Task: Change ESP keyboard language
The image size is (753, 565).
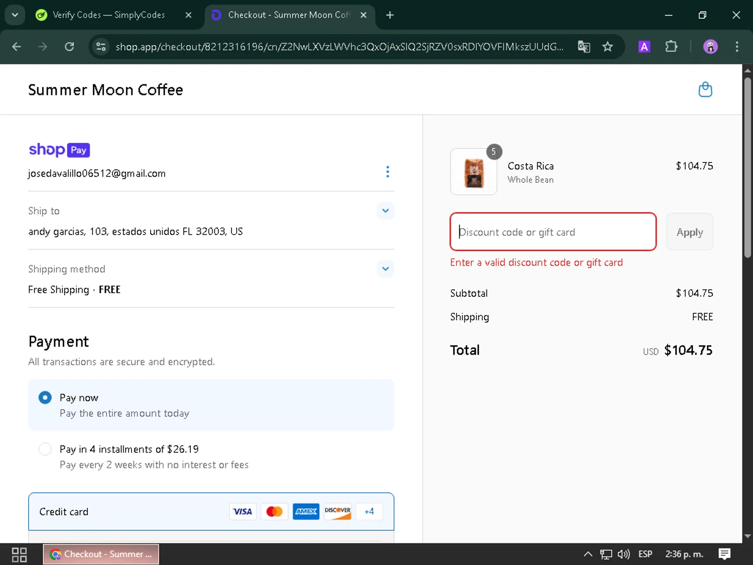Action: (x=645, y=554)
